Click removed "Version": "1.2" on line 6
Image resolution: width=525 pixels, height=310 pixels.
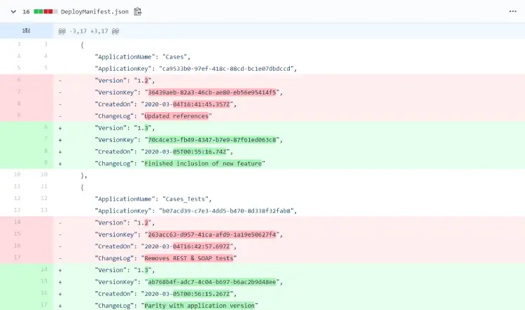coord(125,80)
